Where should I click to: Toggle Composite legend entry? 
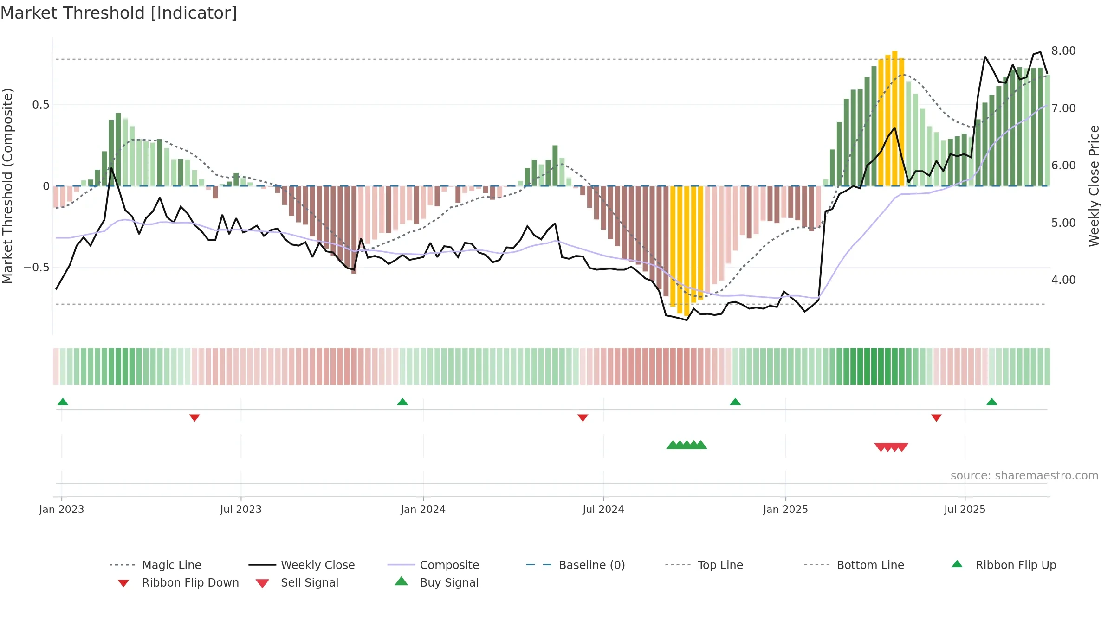(433, 565)
